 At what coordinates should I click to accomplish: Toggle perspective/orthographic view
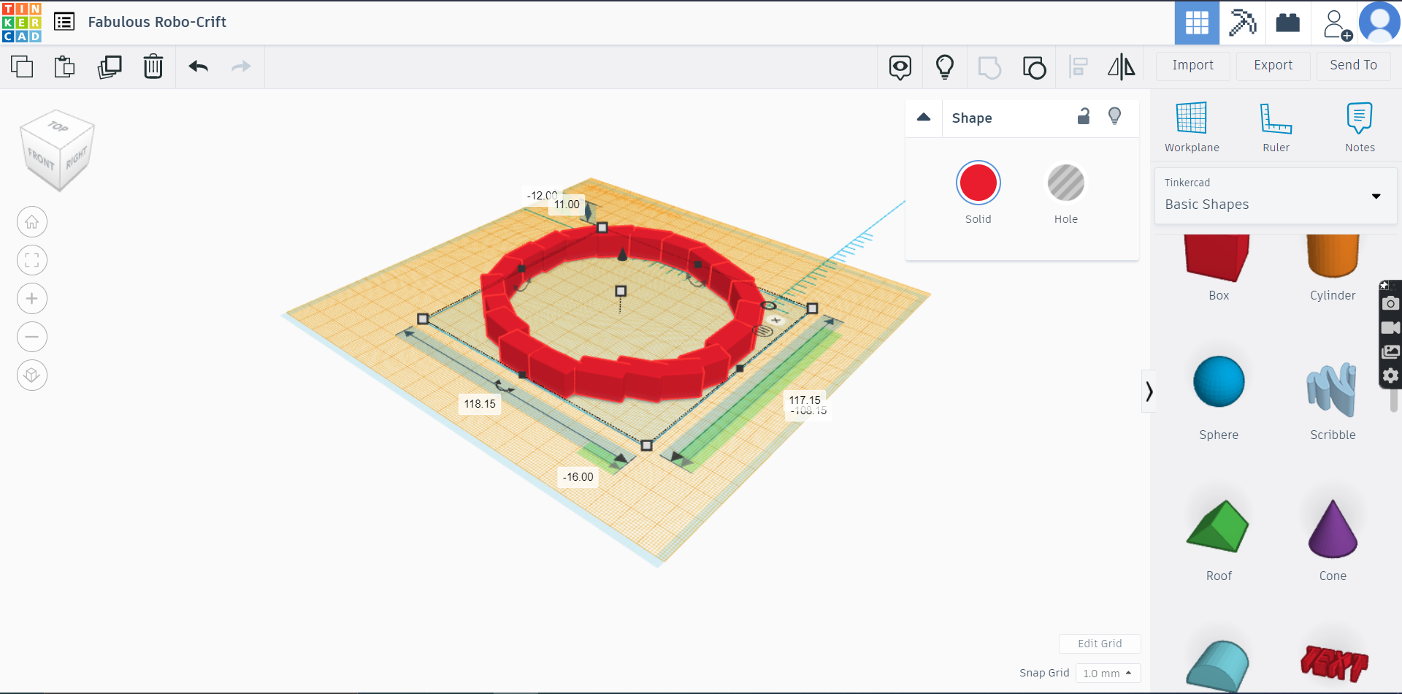tap(32, 375)
